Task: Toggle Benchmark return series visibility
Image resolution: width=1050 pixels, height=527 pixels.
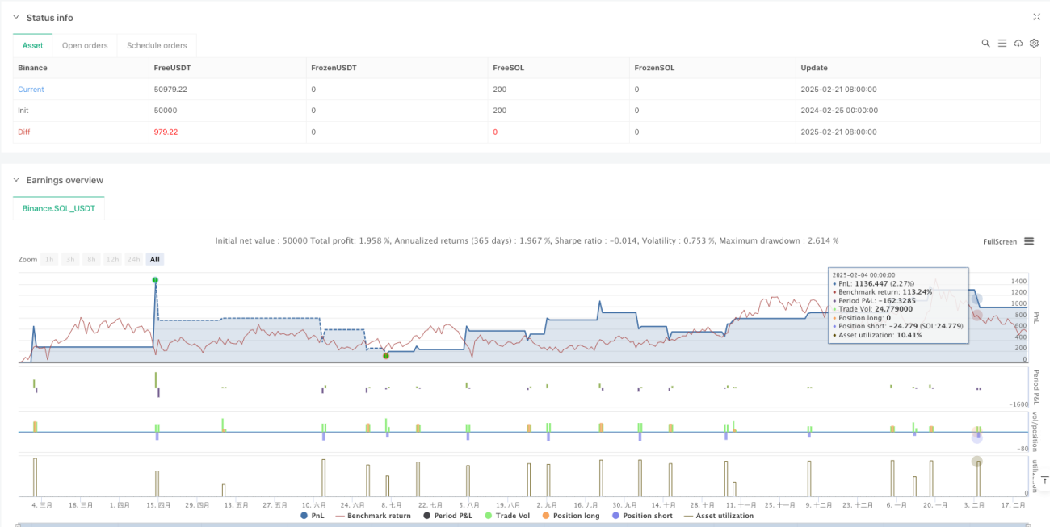Action: coord(372,516)
